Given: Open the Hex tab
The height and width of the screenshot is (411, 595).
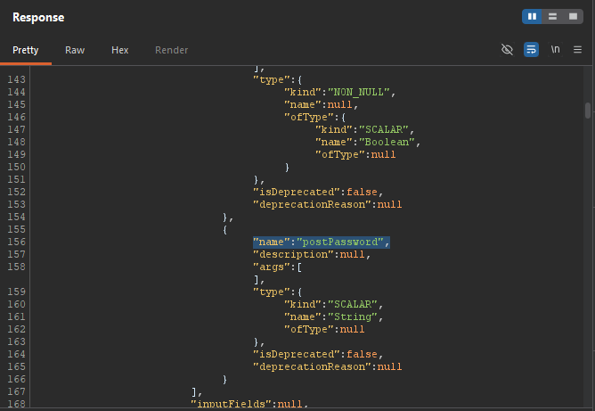Looking at the screenshot, I should [120, 50].
